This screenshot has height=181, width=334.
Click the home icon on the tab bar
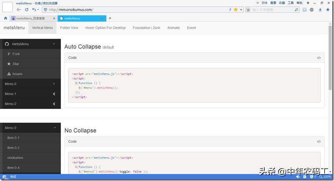tap(5, 18)
